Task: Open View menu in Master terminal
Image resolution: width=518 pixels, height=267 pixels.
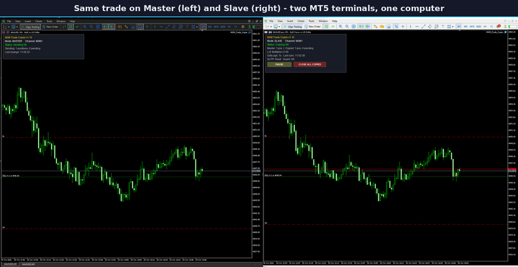Action: coord(18,21)
